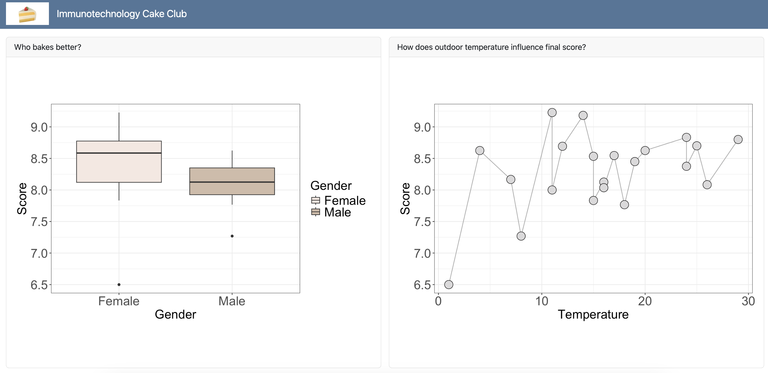Click the Female legend key swatch

[315, 200]
